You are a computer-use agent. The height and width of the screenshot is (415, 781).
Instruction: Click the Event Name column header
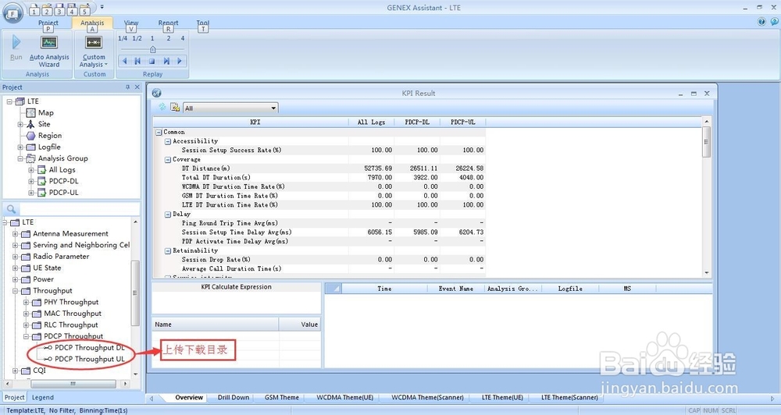click(455, 289)
